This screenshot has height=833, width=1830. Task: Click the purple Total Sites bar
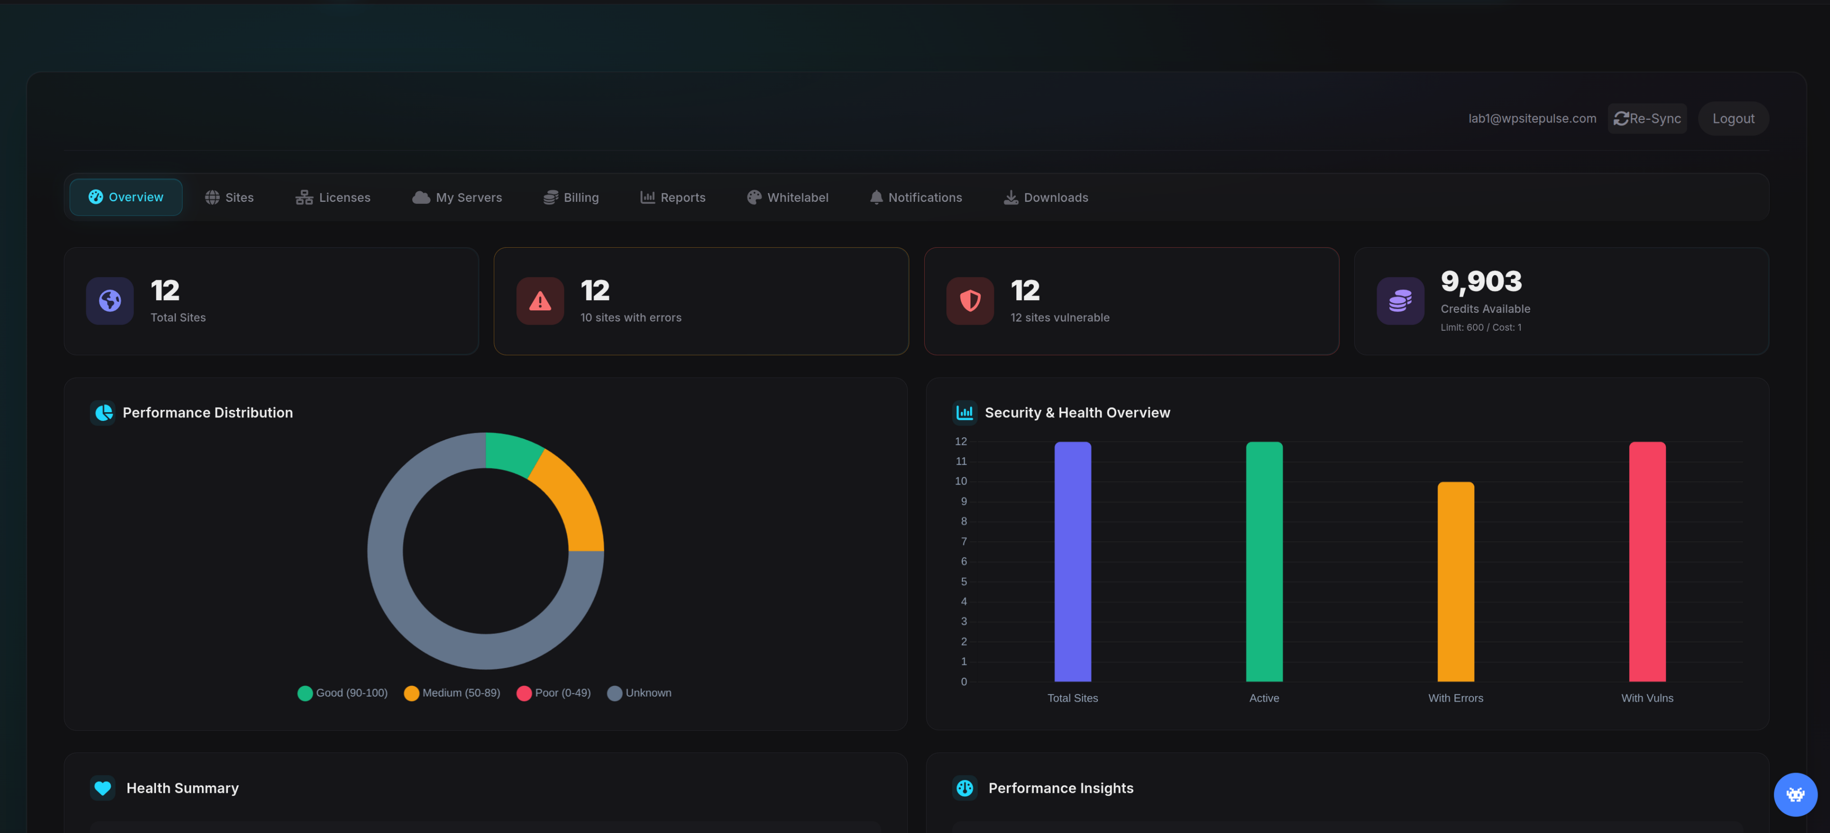(1072, 561)
